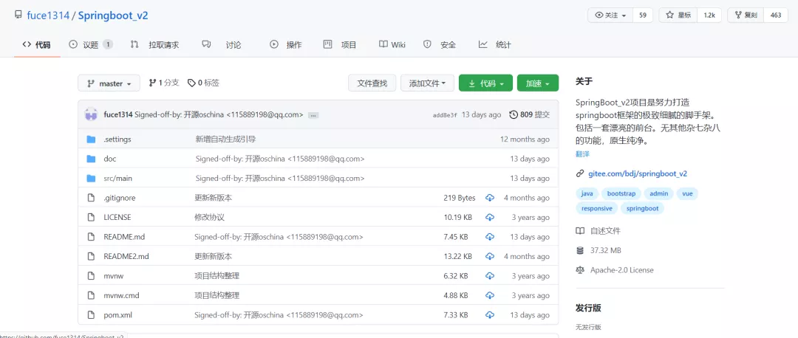The height and width of the screenshot is (338, 798).
Task: Open the 463 forks count
Action: coord(776,15)
